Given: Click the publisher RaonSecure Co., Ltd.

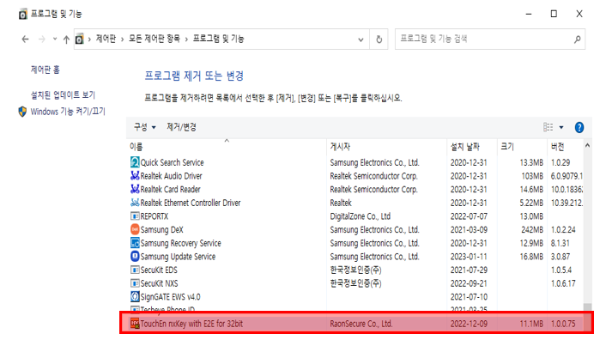Looking at the screenshot, I should coord(361,324).
